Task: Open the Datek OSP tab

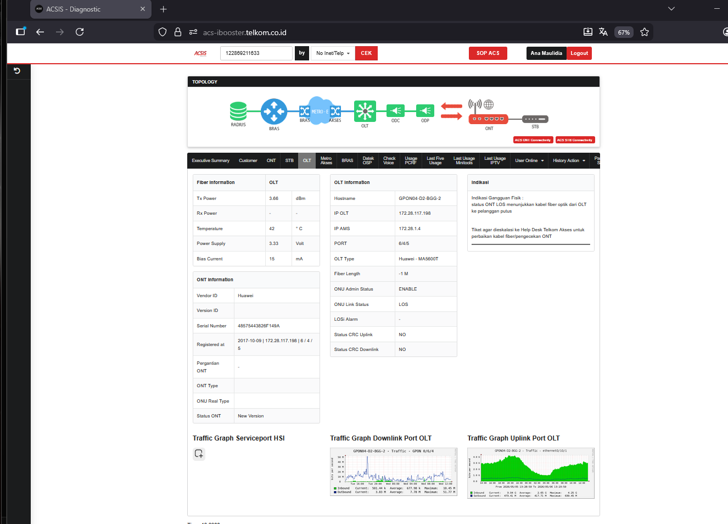Action: click(x=368, y=161)
